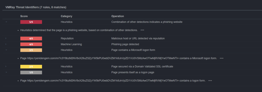Expand the Machine Learning 4/5 row
The width and height of the screenshot is (262, 92).
tap(6, 44)
